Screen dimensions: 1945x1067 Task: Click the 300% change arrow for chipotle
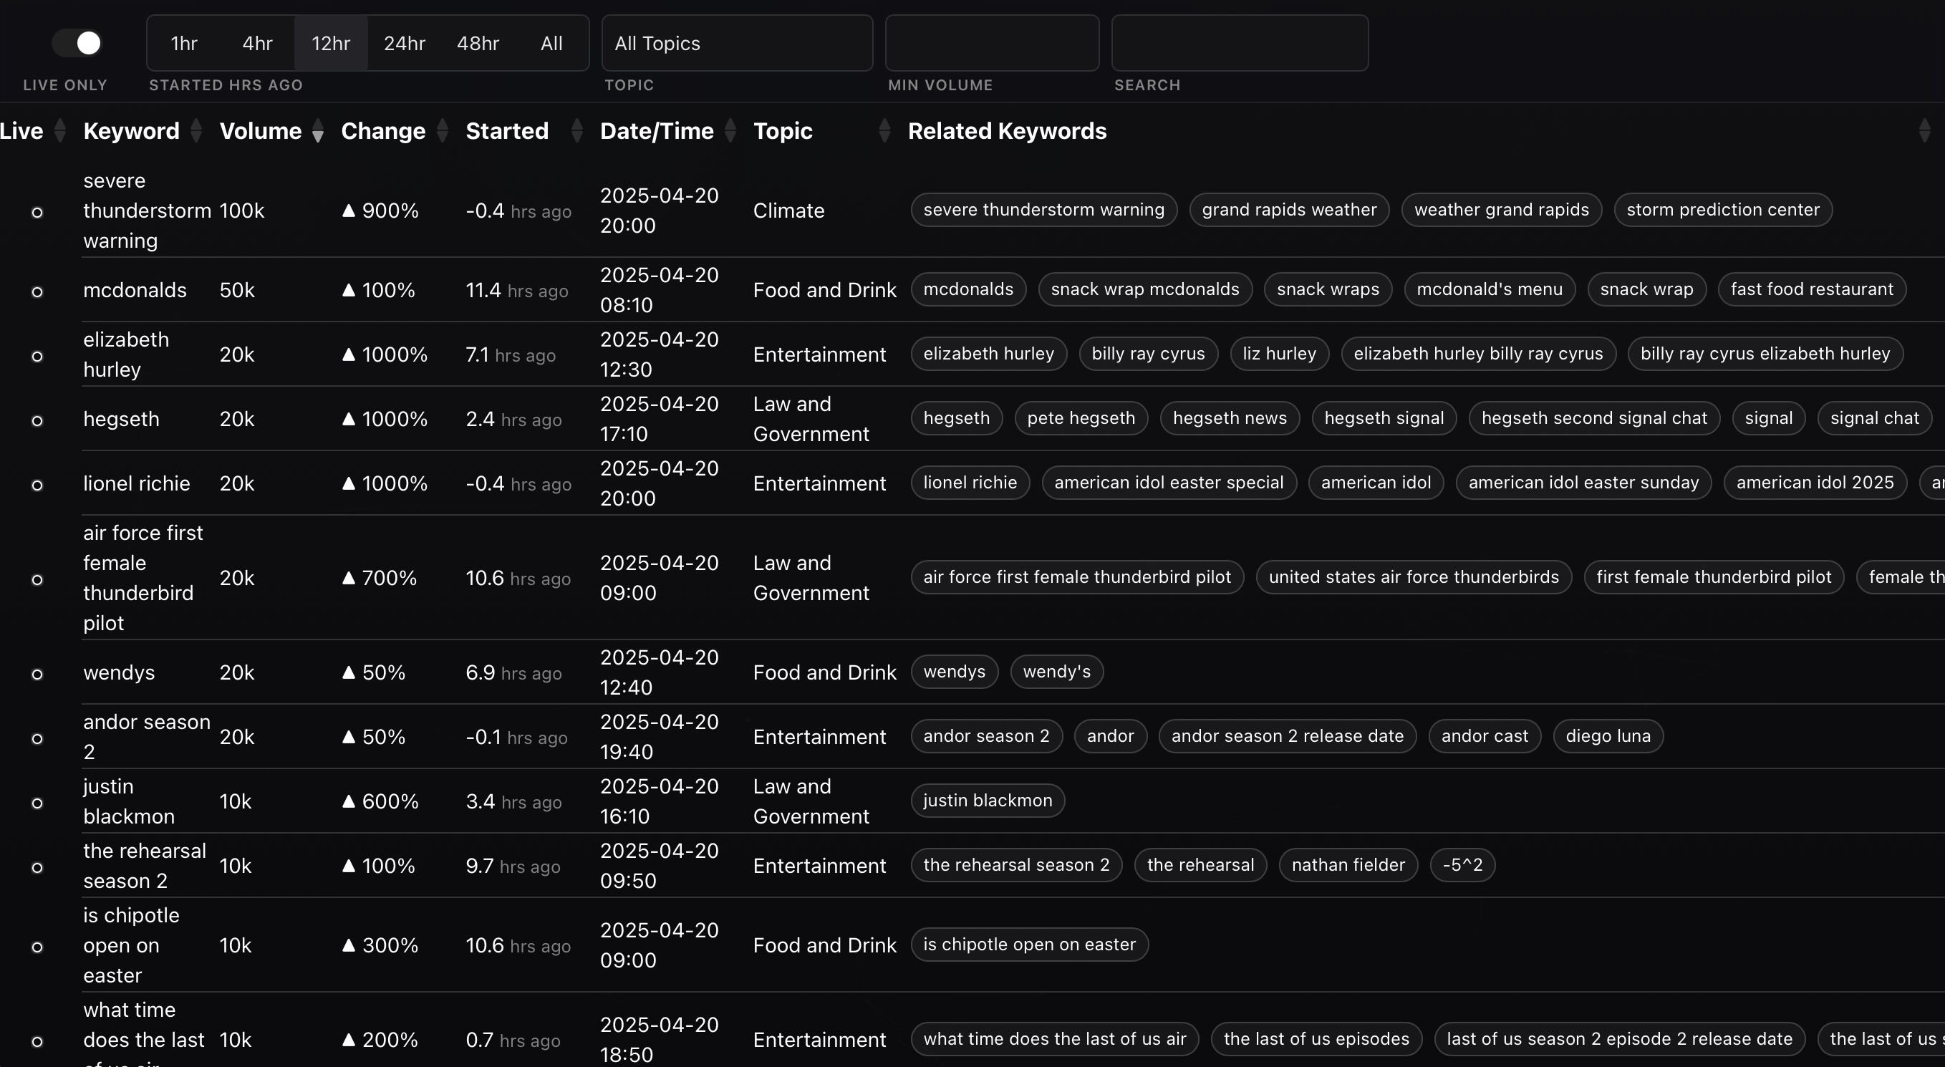tap(348, 945)
